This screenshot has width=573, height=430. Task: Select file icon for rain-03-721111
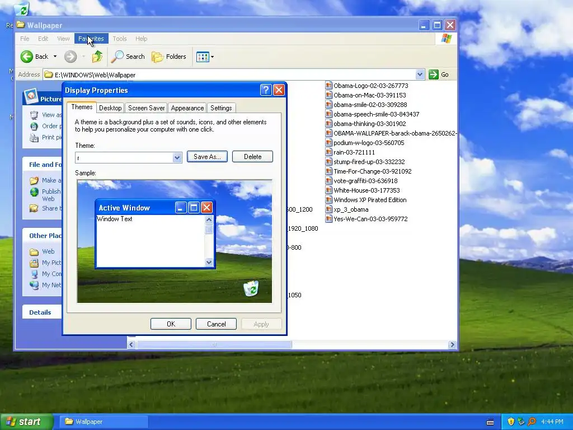(328, 152)
